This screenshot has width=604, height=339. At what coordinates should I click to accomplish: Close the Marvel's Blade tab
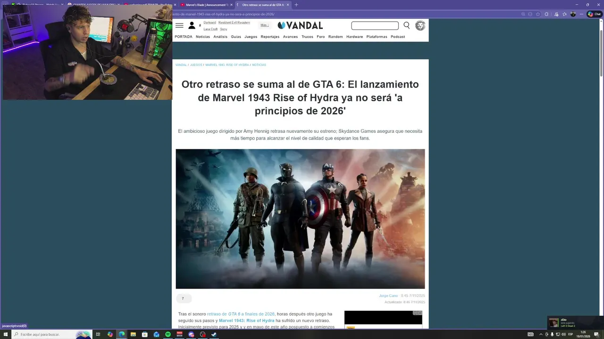click(x=231, y=5)
